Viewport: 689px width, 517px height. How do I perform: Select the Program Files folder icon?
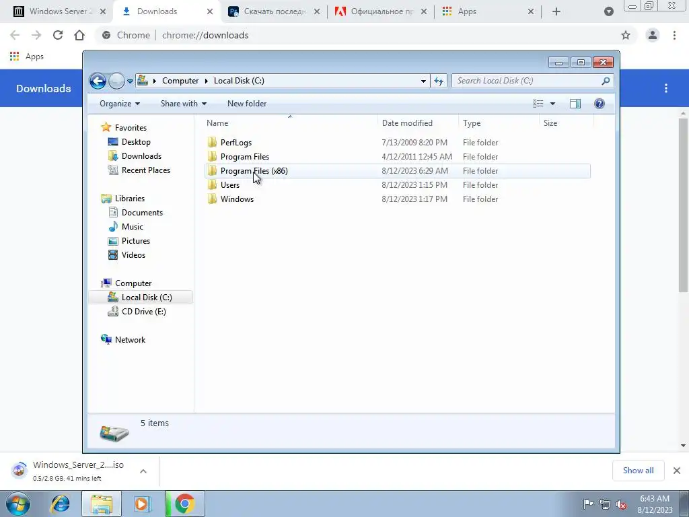pyautogui.click(x=212, y=156)
